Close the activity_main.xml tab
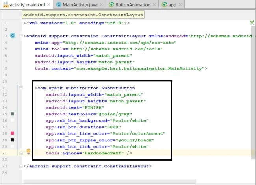This screenshot has height=185, width=256. 49,5
